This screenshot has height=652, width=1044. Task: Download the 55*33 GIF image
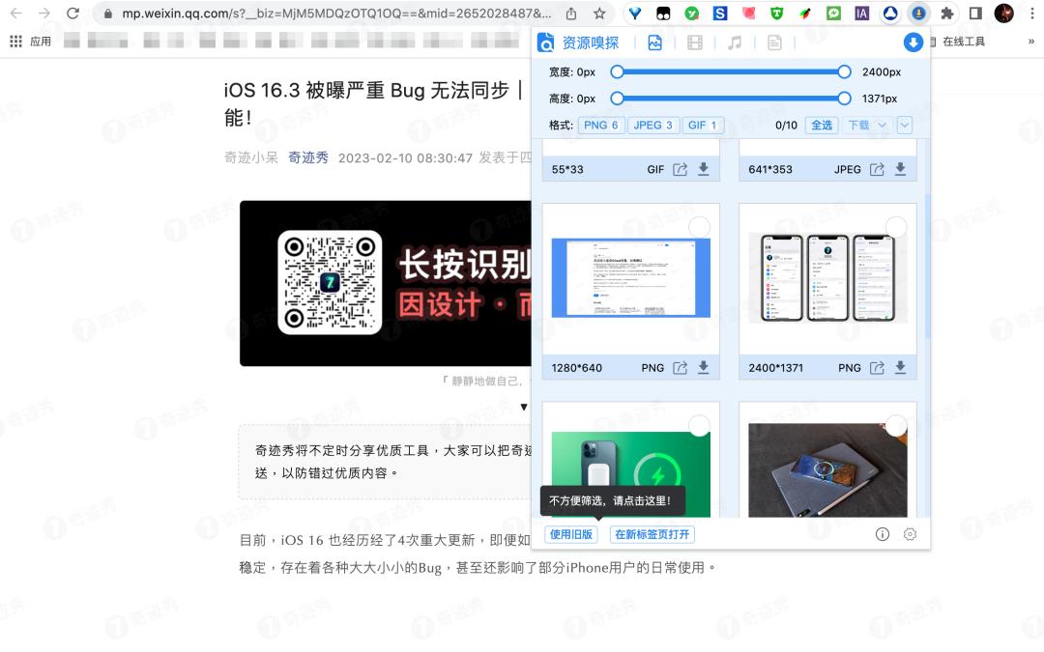pyautogui.click(x=703, y=169)
